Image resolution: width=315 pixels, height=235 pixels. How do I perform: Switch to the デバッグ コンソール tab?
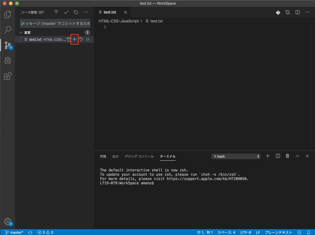[x=139, y=156]
